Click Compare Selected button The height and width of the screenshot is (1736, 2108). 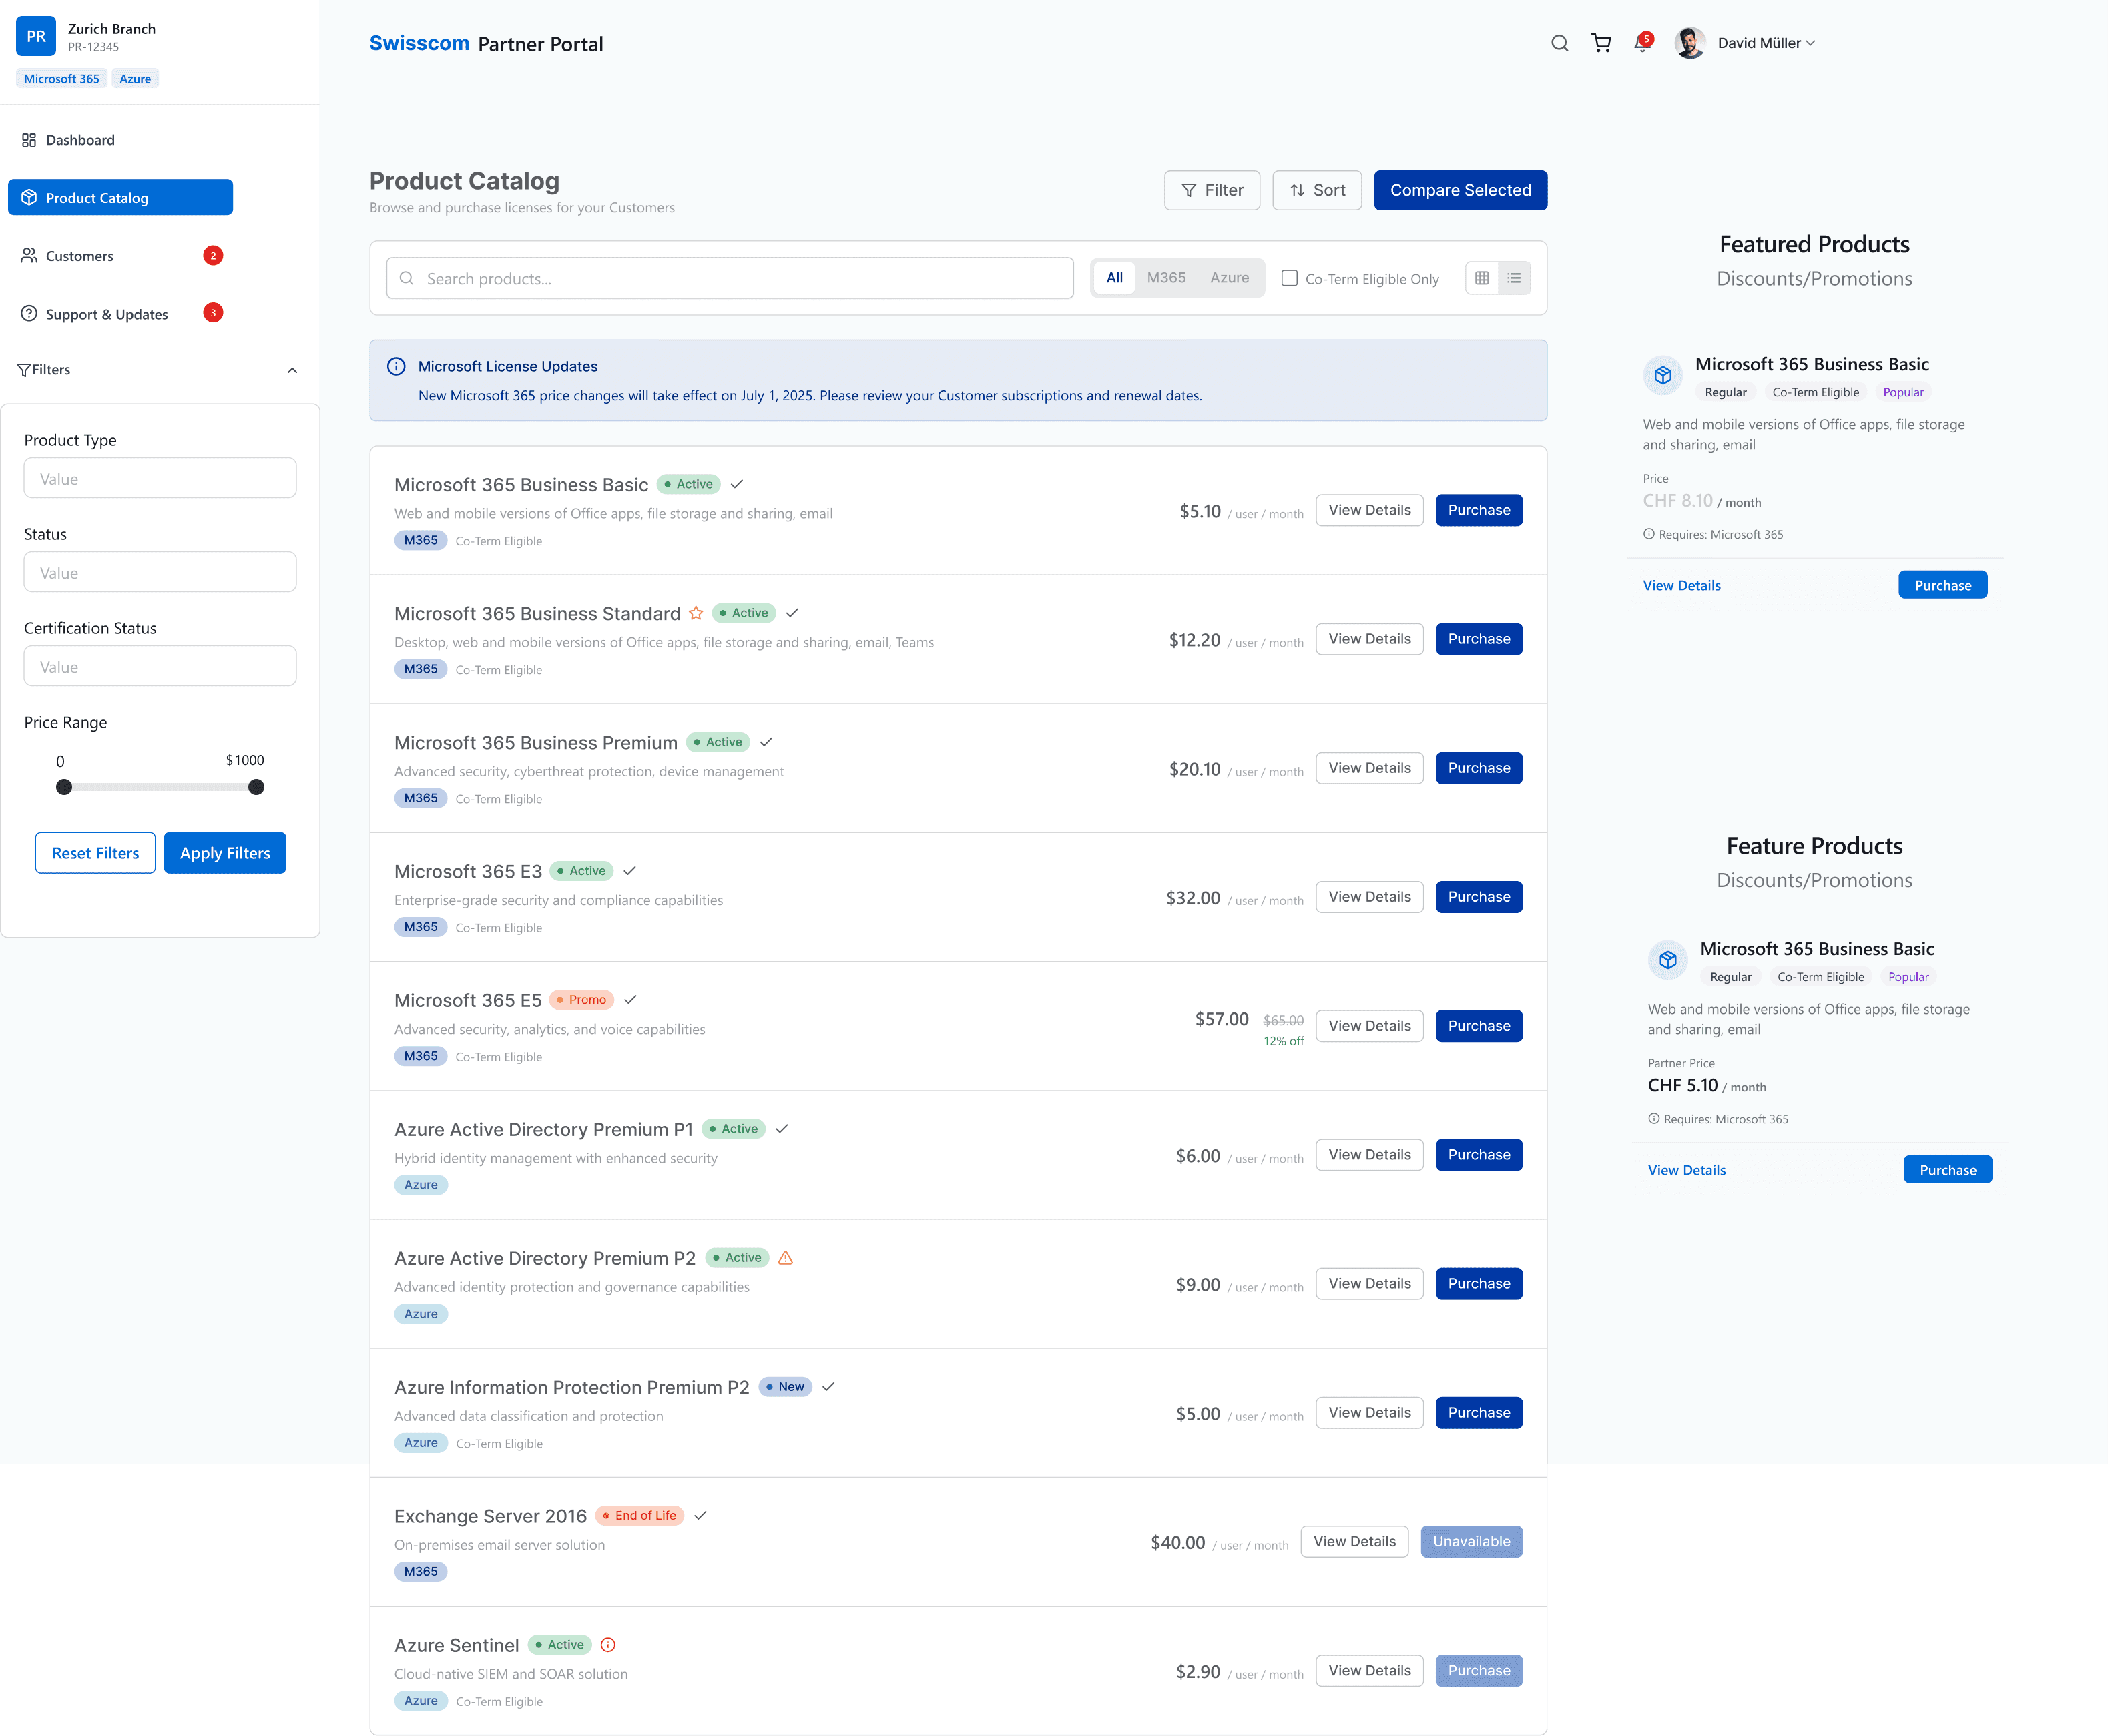point(1460,190)
